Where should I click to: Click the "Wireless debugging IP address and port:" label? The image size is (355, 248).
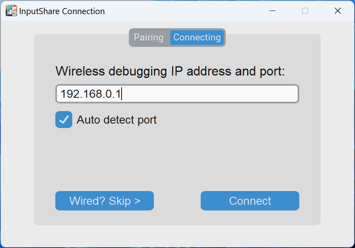[170, 71]
